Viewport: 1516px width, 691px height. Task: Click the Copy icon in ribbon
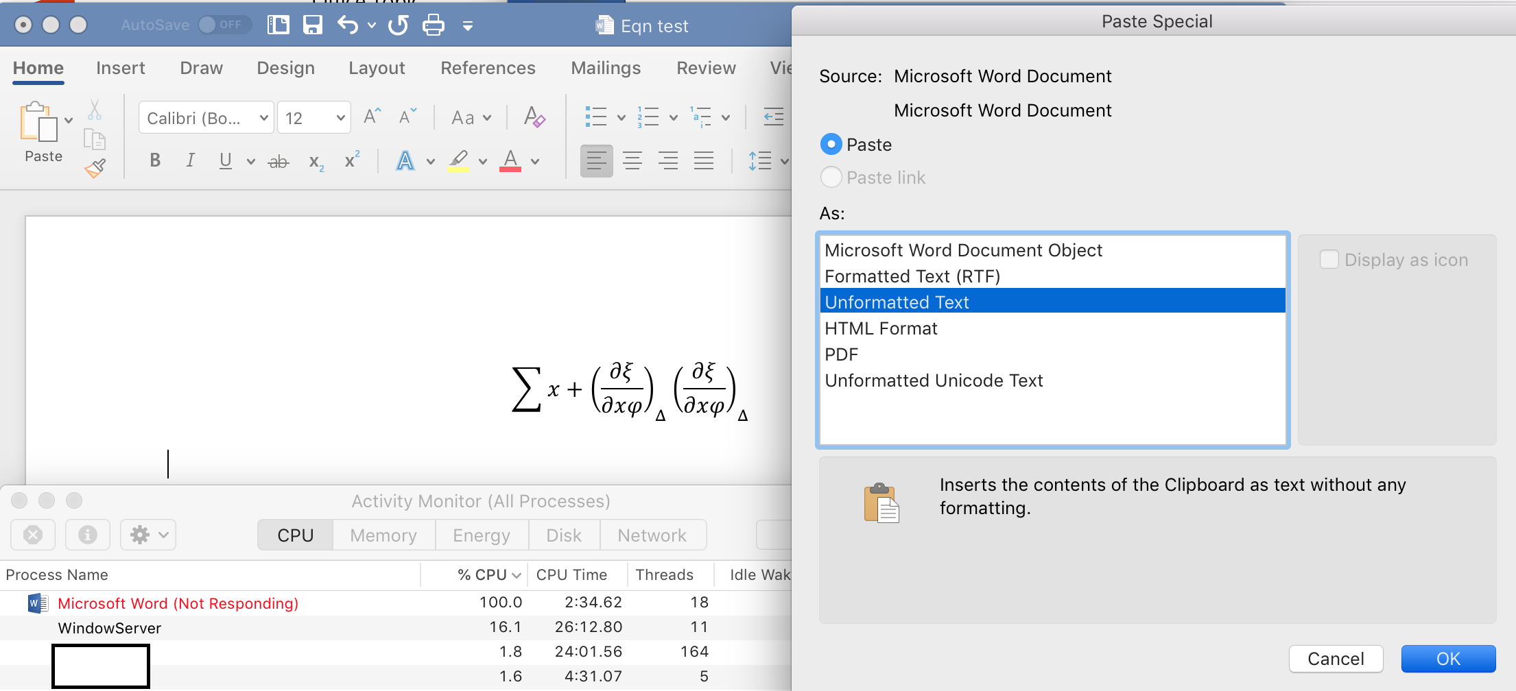[95, 139]
